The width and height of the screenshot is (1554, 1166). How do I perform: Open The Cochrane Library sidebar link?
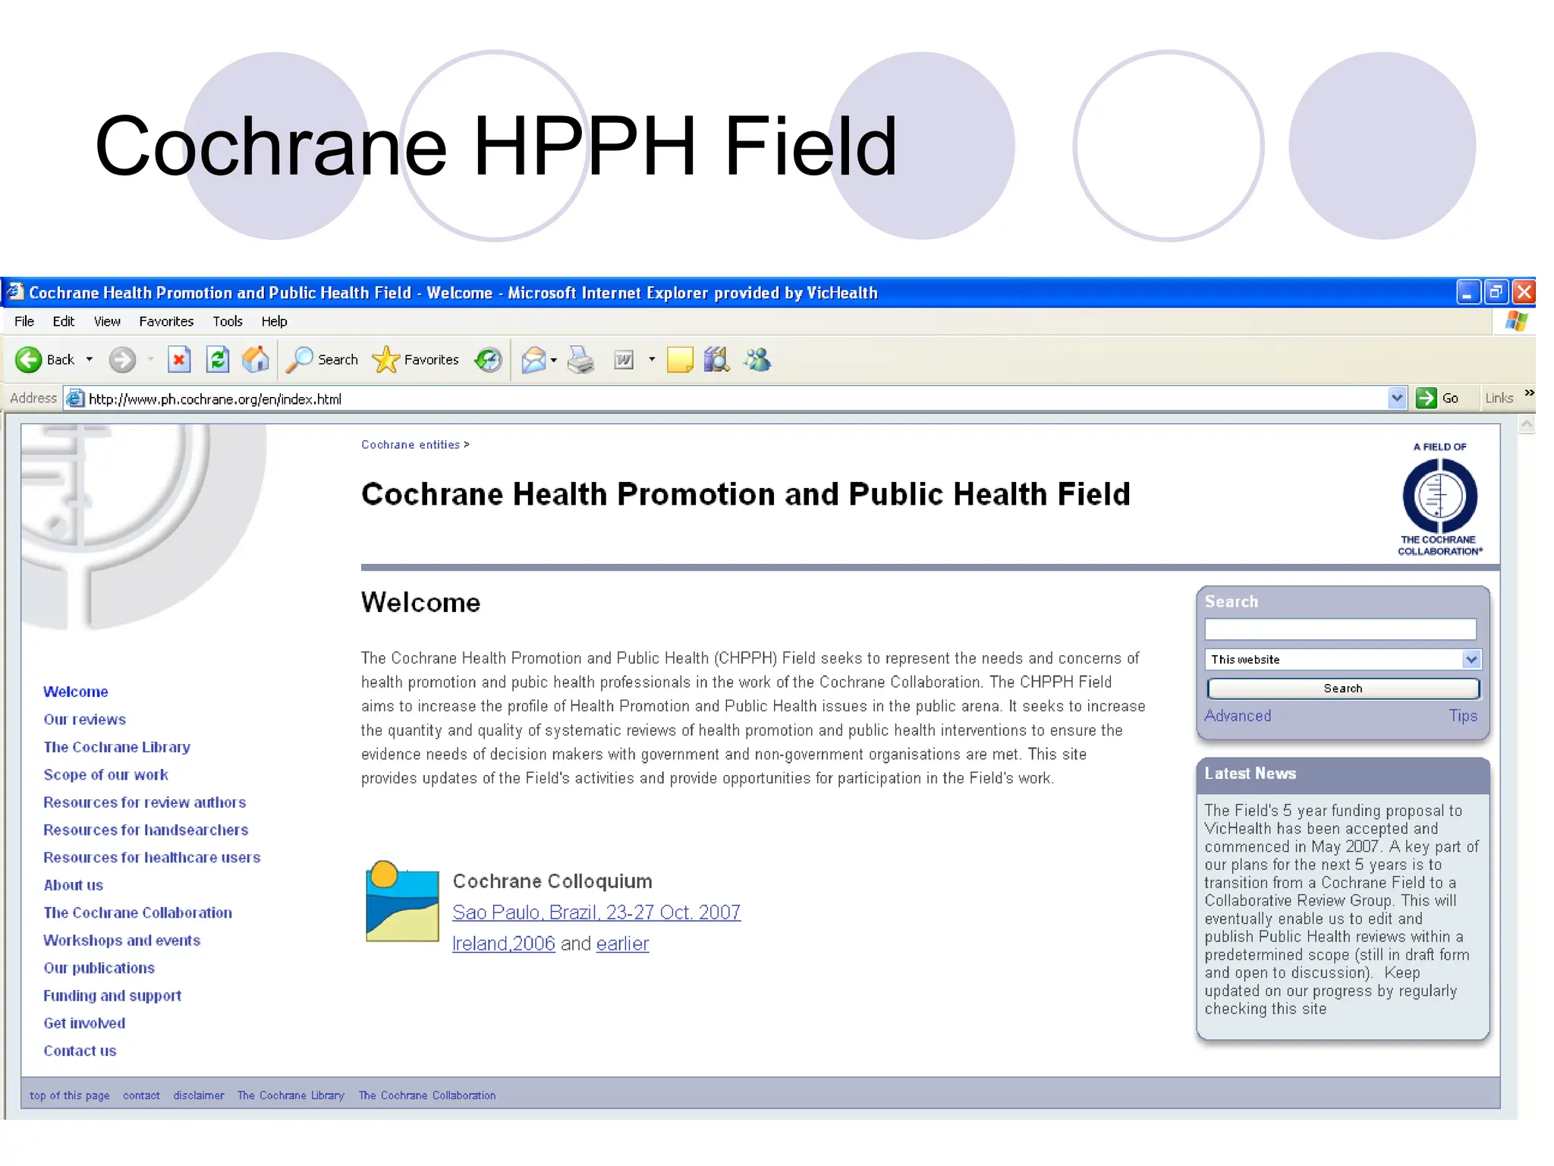[116, 747]
